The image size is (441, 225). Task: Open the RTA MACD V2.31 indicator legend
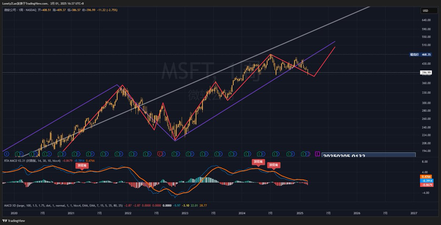(32, 161)
